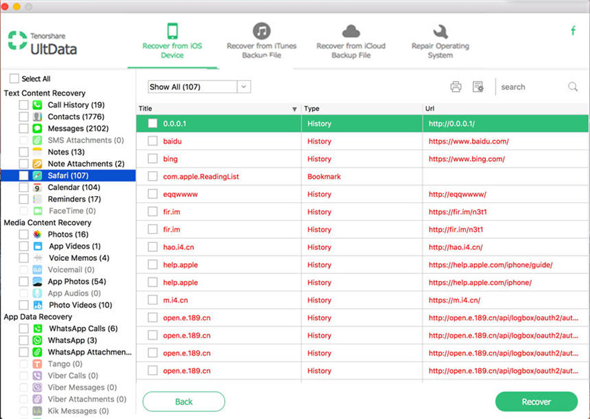The width and height of the screenshot is (590, 419).
Task: Click the Bookmark type cell
Action: [x=324, y=176]
